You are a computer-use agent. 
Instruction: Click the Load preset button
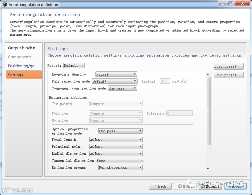(228, 66)
